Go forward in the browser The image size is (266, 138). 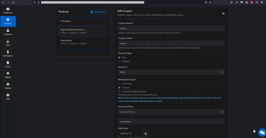coord(8,2)
